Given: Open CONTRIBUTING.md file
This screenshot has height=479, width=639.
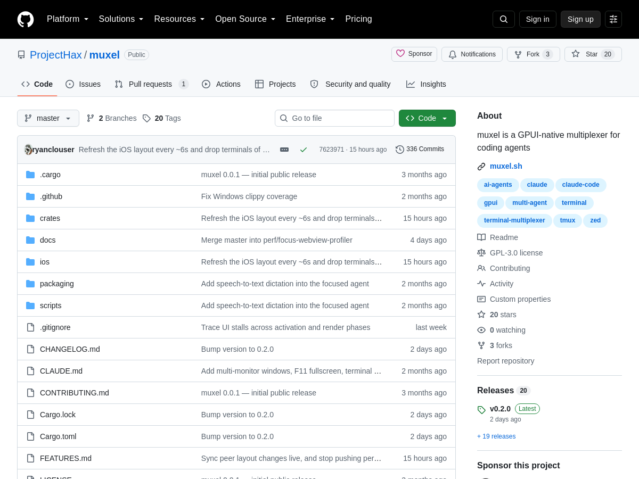Looking at the screenshot, I should click(75, 393).
